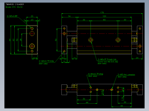
Task: Select the '7.75' vertical dimension
Action: tap(123, 99)
